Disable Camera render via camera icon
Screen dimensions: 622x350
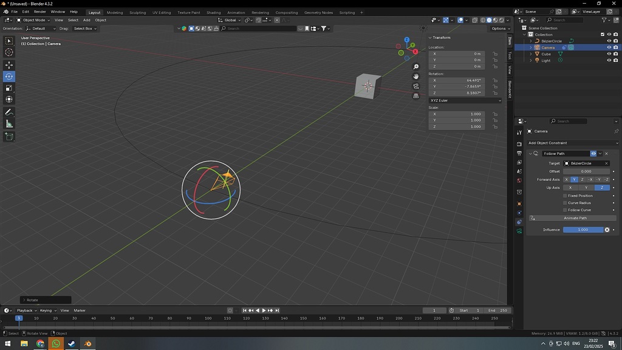pyautogui.click(x=616, y=47)
